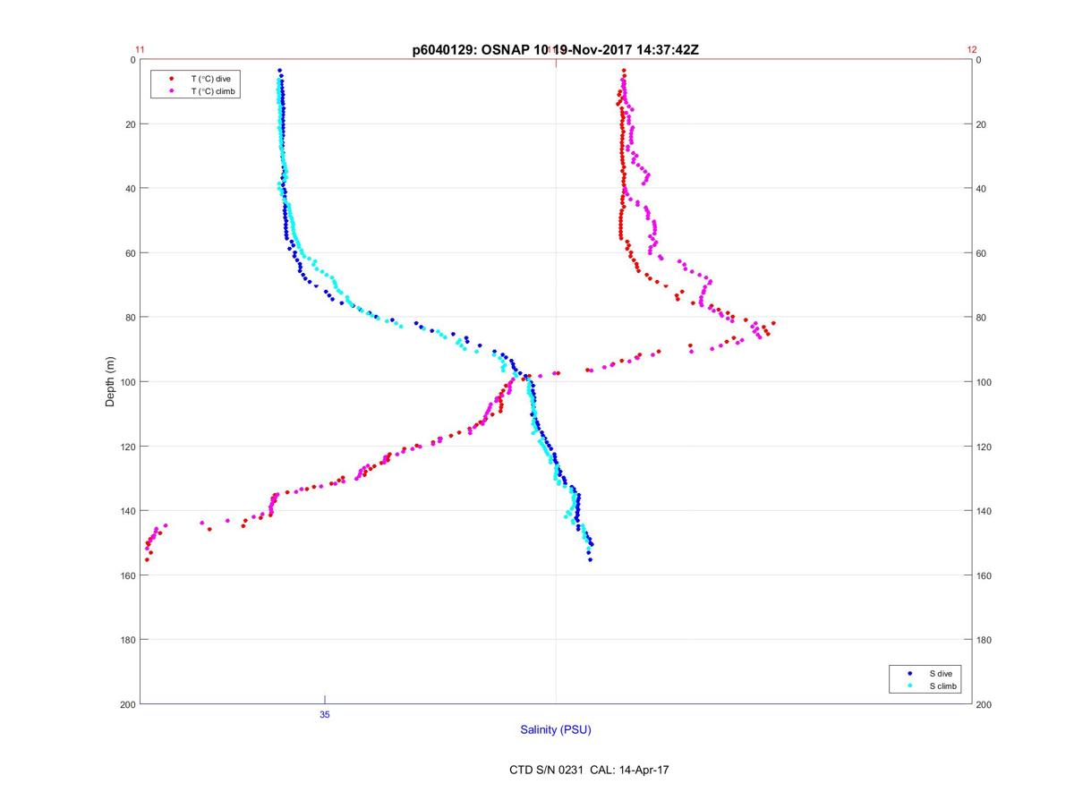Screen dimensions: 1074x792
Task: Click the left-axis depth tick '80'
Action: 131,318
